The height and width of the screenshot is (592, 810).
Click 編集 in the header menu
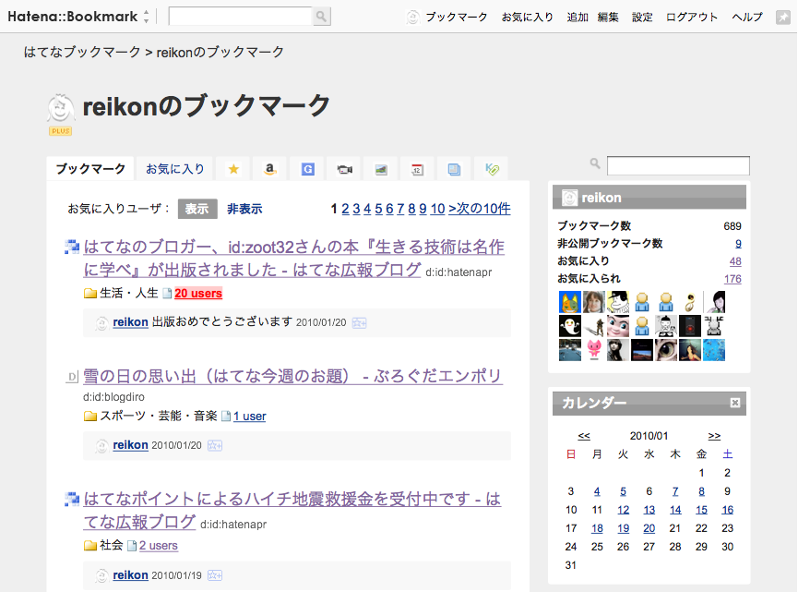tap(608, 17)
